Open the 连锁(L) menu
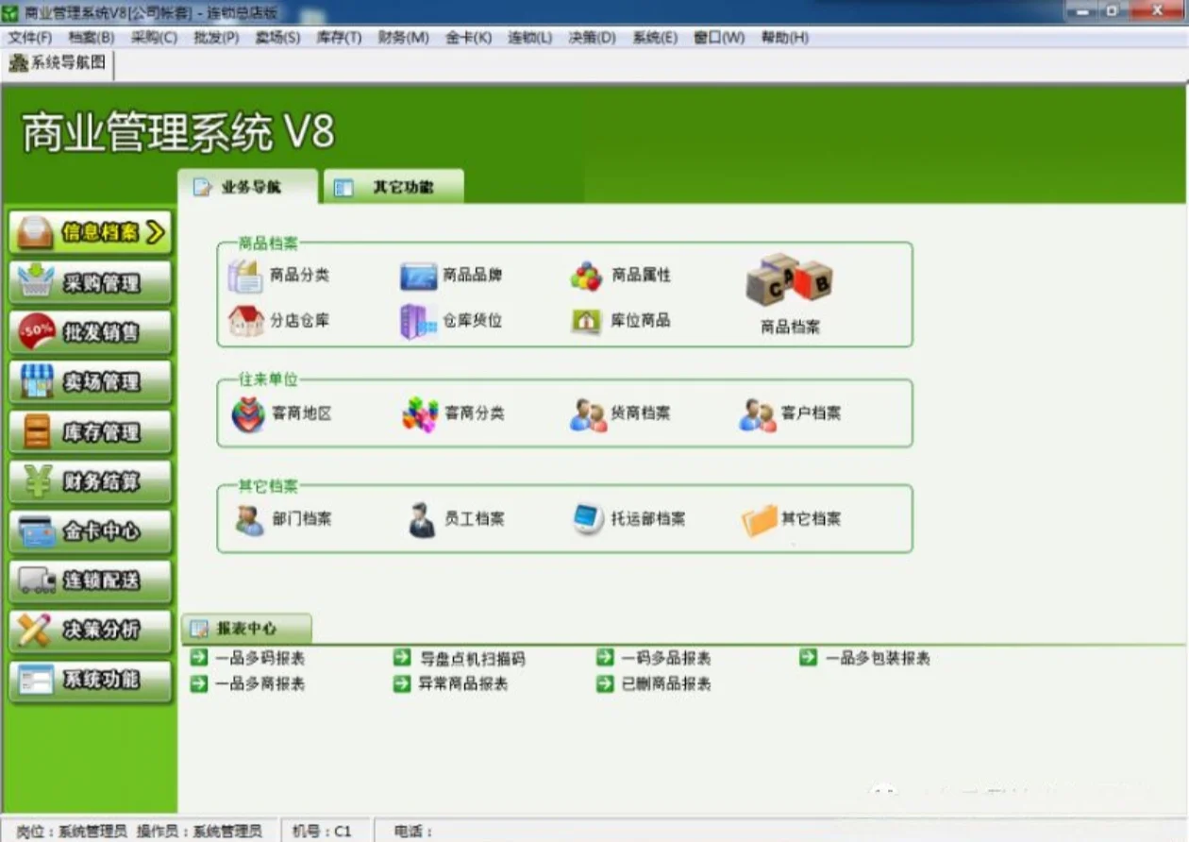The image size is (1189, 842). (x=530, y=38)
